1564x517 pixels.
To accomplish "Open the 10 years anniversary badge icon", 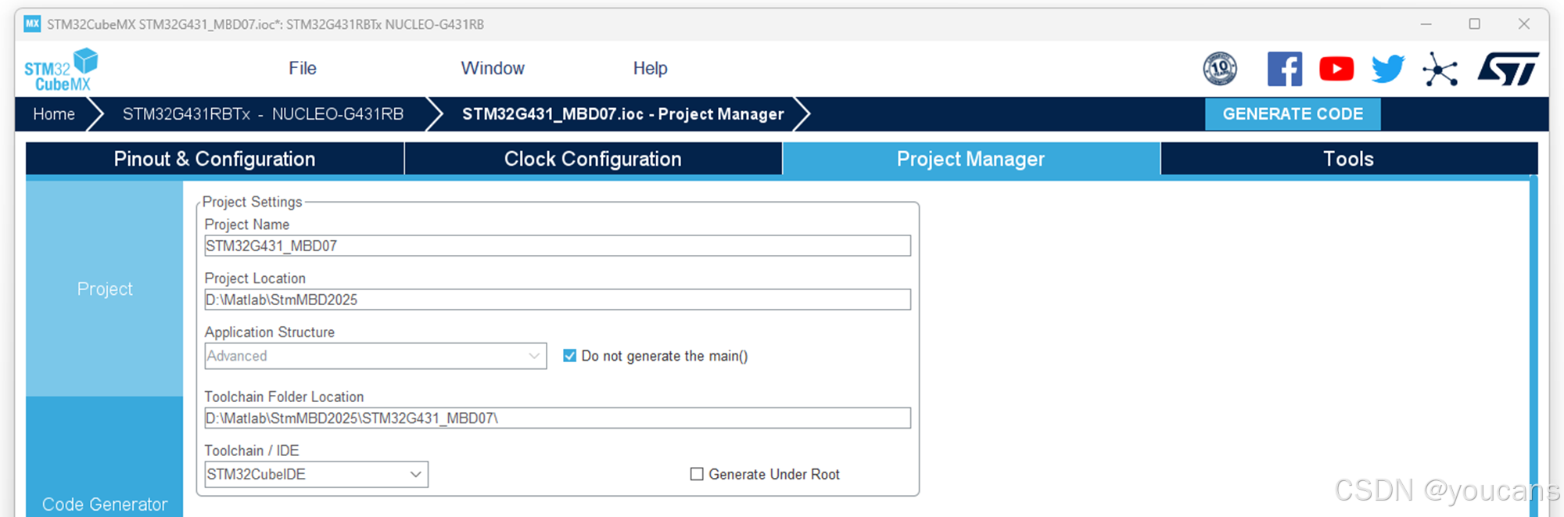I will pyautogui.click(x=1220, y=69).
